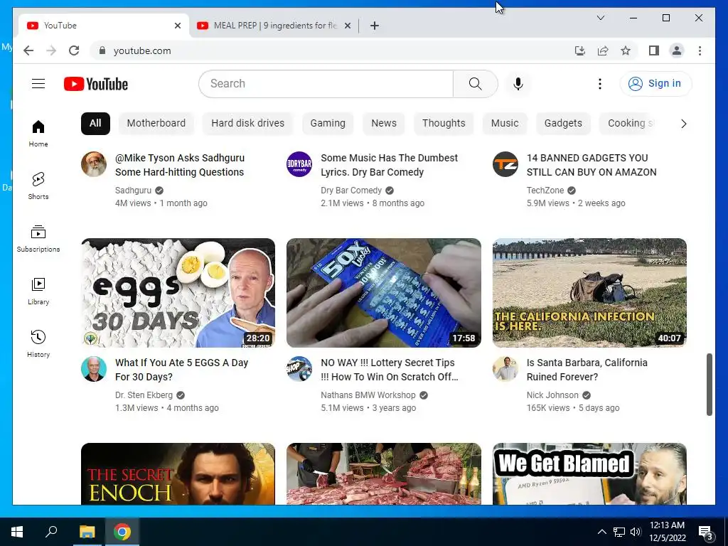Select the Gaming chip
Screen dimensions: 728x546
pos(328,124)
